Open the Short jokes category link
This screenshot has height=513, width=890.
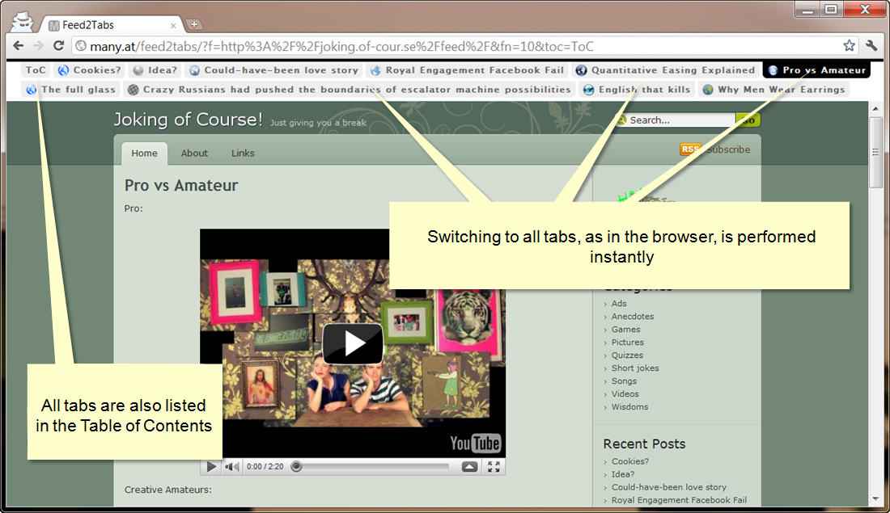(x=635, y=368)
